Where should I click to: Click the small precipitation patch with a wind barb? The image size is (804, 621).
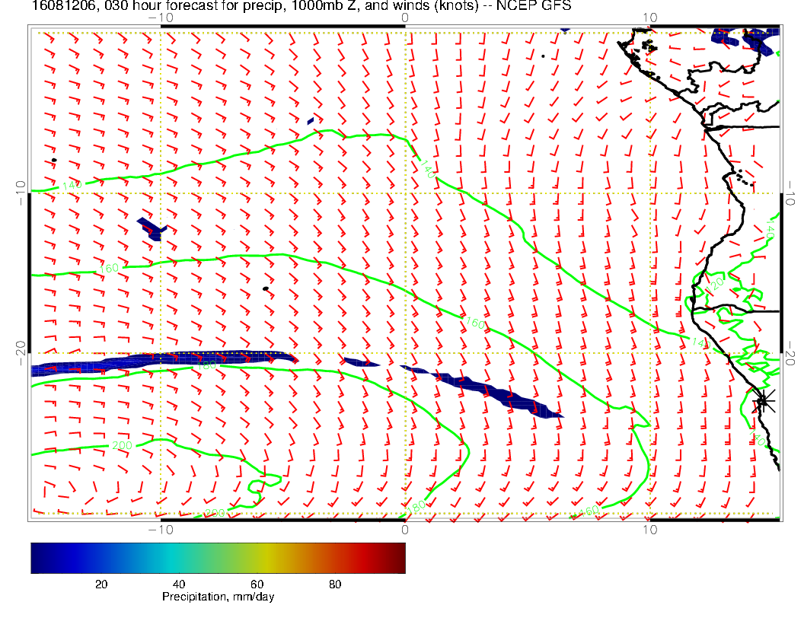point(152,228)
